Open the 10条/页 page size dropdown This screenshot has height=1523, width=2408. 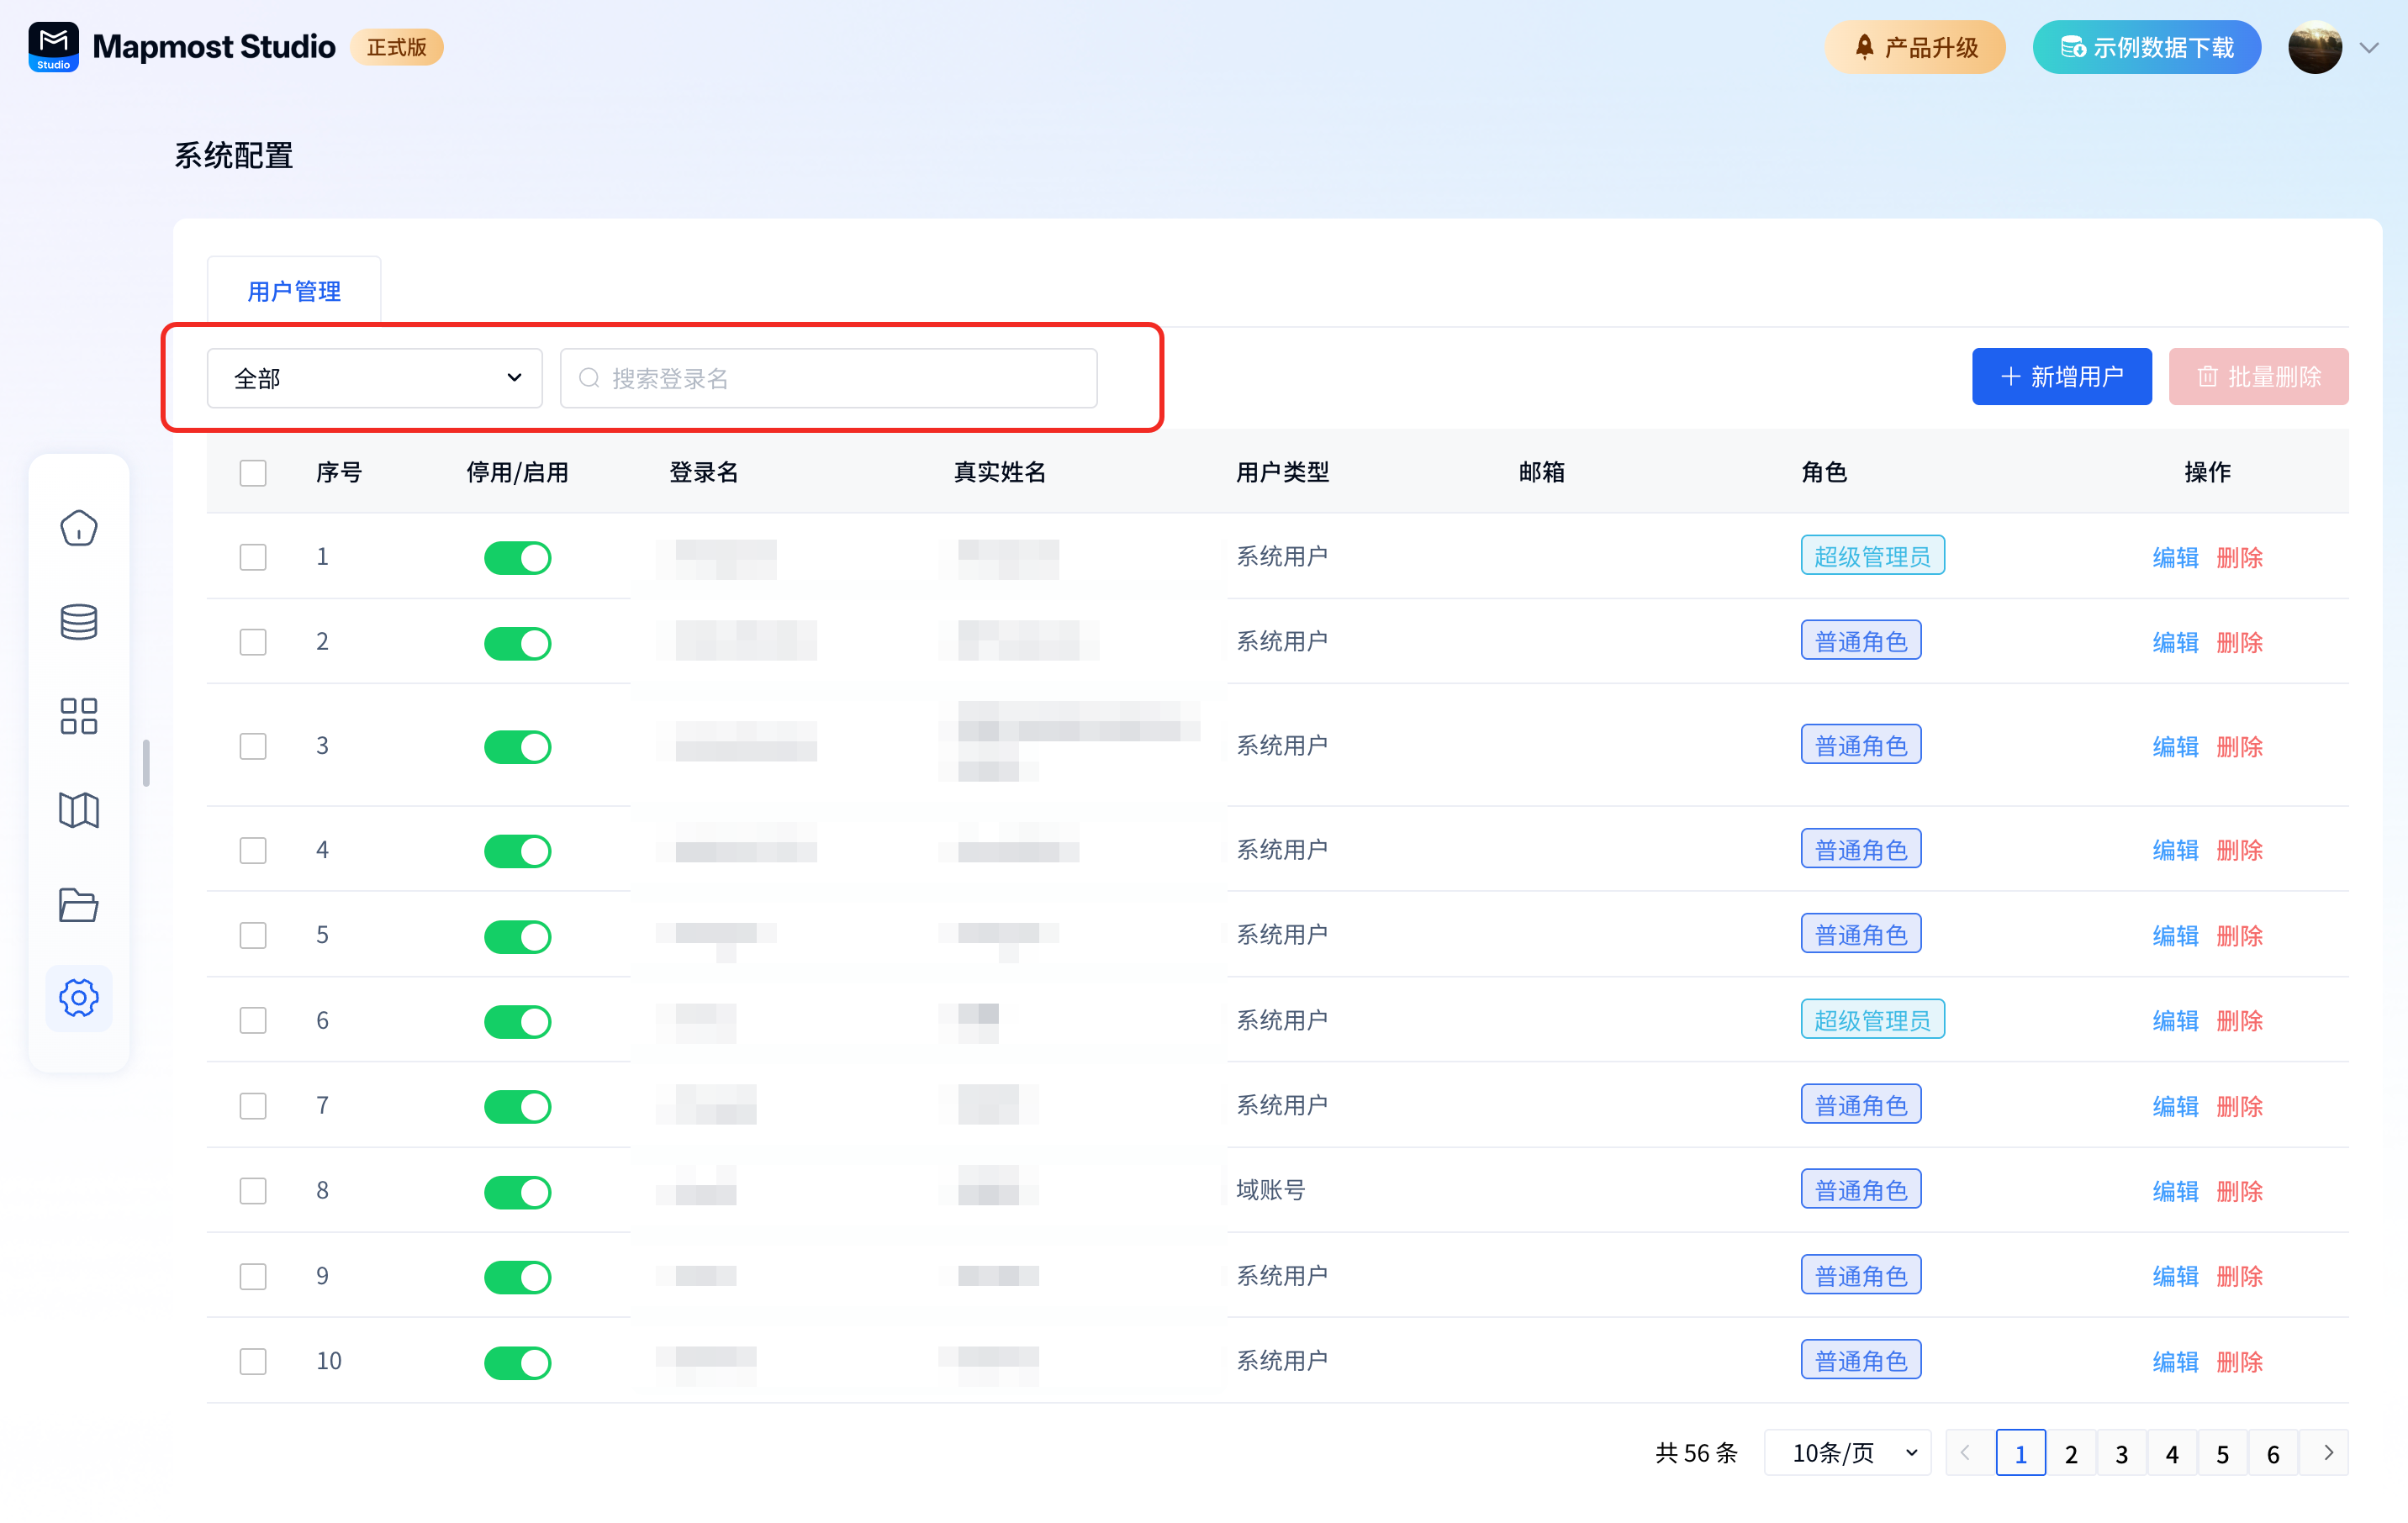click(1847, 1453)
